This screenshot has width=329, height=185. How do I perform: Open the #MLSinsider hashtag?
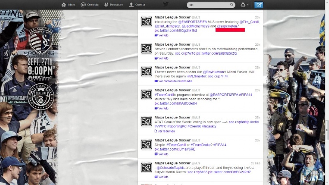pyautogui.click(x=197, y=76)
